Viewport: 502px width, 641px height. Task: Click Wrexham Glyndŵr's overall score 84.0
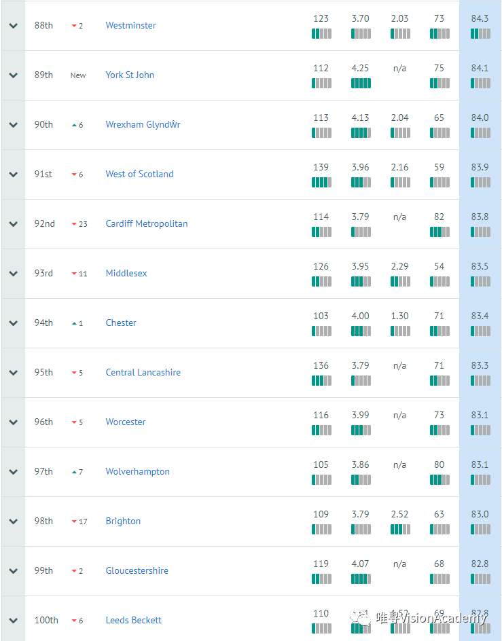pyautogui.click(x=480, y=117)
